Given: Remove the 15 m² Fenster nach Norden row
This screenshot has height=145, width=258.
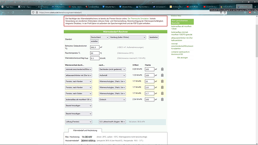Looking at the screenshot, I should click(x=162, y=81).
